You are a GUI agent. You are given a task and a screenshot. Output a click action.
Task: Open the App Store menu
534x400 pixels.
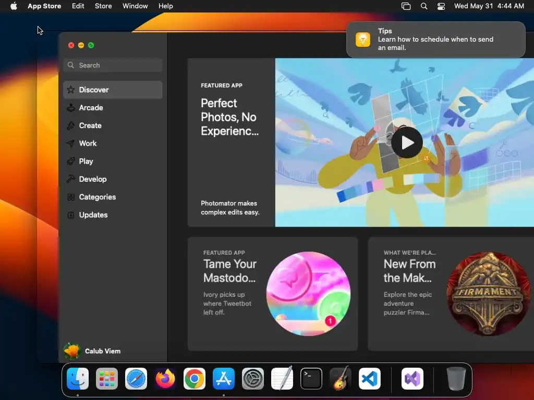coord(44,6)
